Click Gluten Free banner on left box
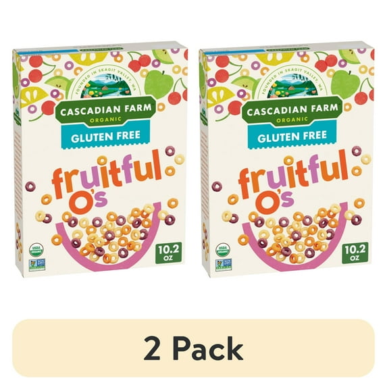The height and width of the screenshot is (387, 387). click(x=105, y=136)
